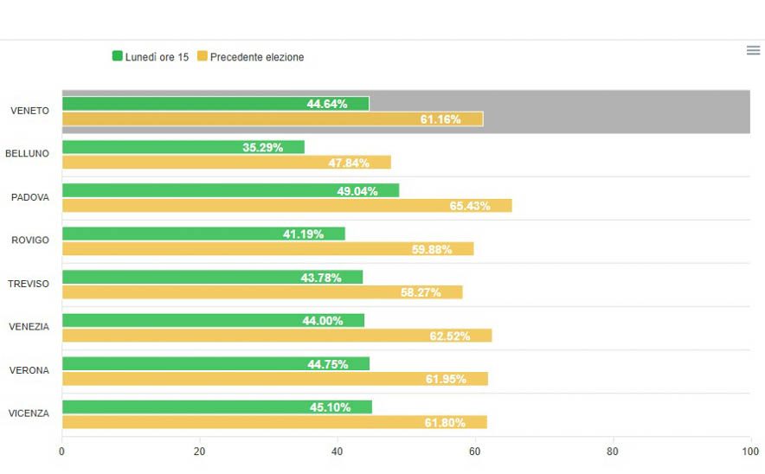Select the green VERONA bar showing 44.75%
Screen dimensions: 765x474
(215, 363)
